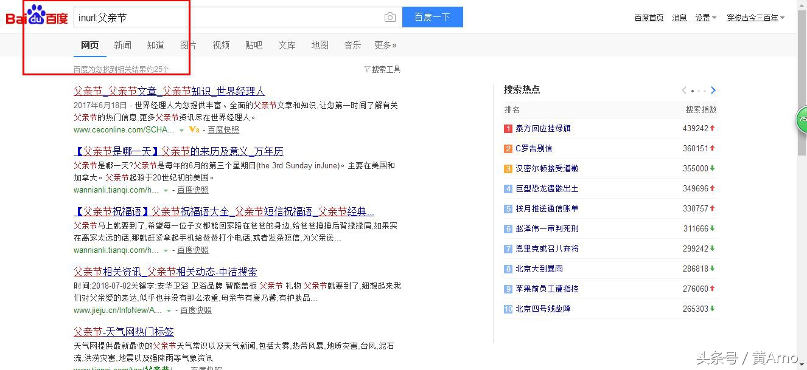Focus the search input containing inurl:父亲节
The width and height of the screenshot is (807, 370).
237,18
